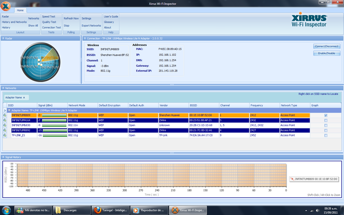Click the network icon beside INFINITUM4164 row
Screen dimensions: 344x215
[5, 120]
